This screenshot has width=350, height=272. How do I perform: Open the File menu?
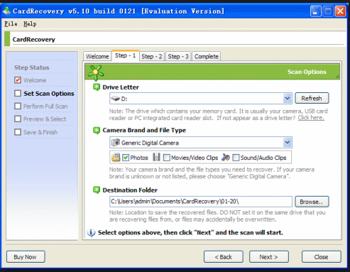pos(11,23)
